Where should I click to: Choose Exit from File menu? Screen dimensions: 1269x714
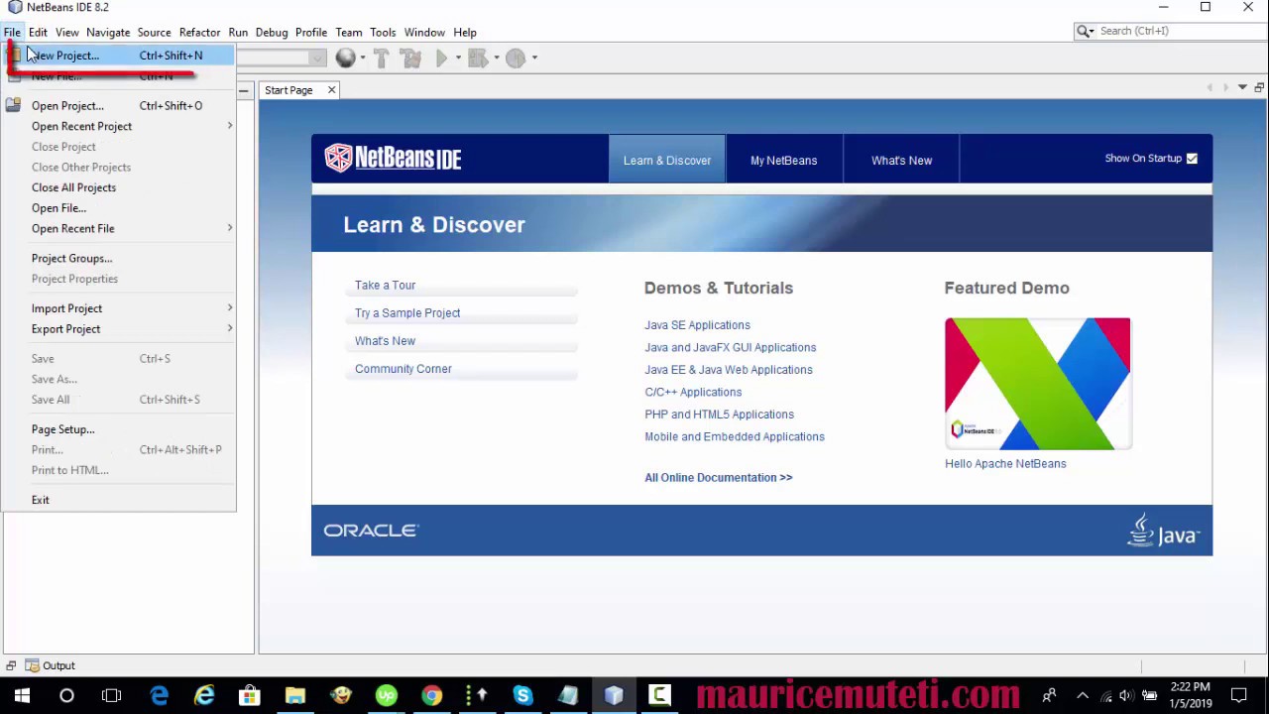coord(119,500)
